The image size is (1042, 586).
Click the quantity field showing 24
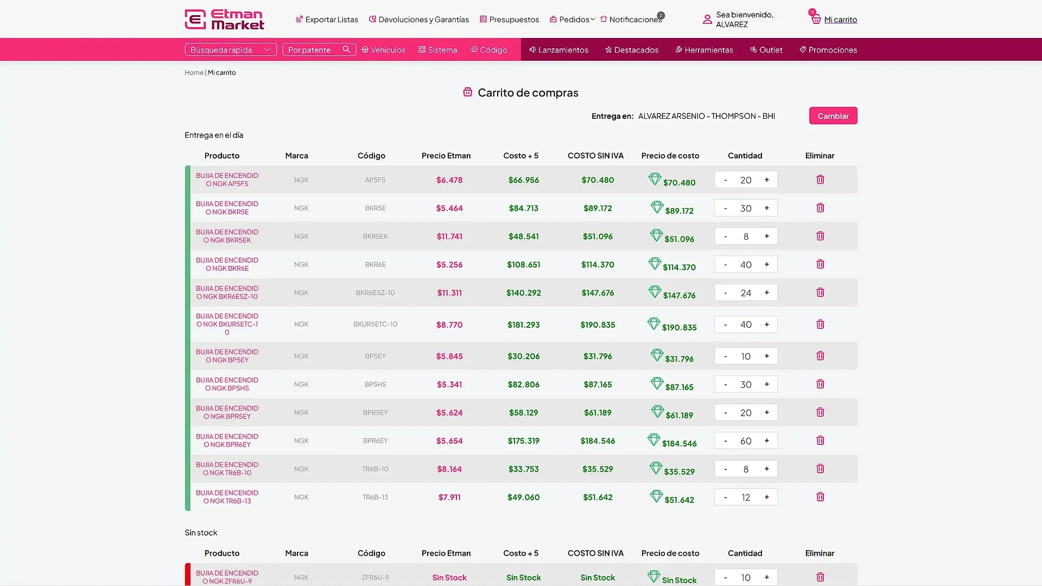[x=746, y=292]
